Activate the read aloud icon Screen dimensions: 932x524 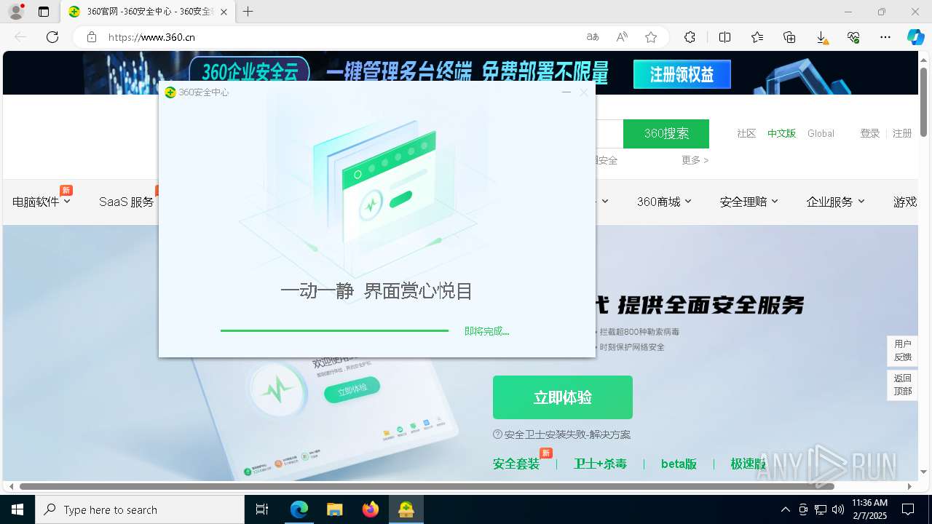pyautogui.click(x=622, y=37)
